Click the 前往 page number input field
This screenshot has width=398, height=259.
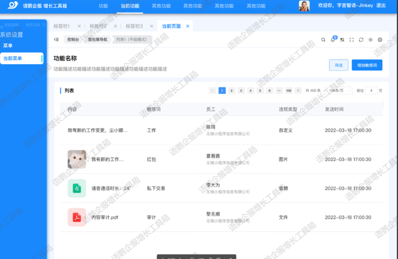(x=372, y=91)
